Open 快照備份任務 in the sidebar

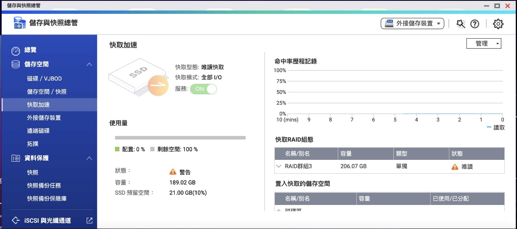[44, 185]
